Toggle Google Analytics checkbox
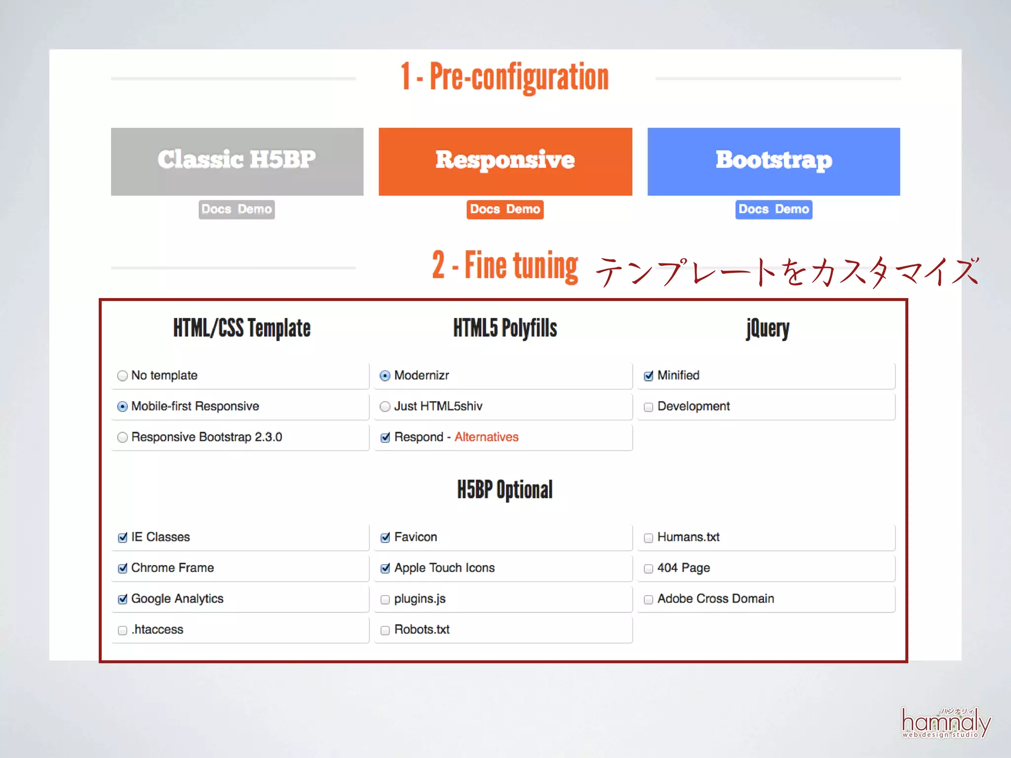This screenshot has width=1011, height=758. [x=122, y=599]
